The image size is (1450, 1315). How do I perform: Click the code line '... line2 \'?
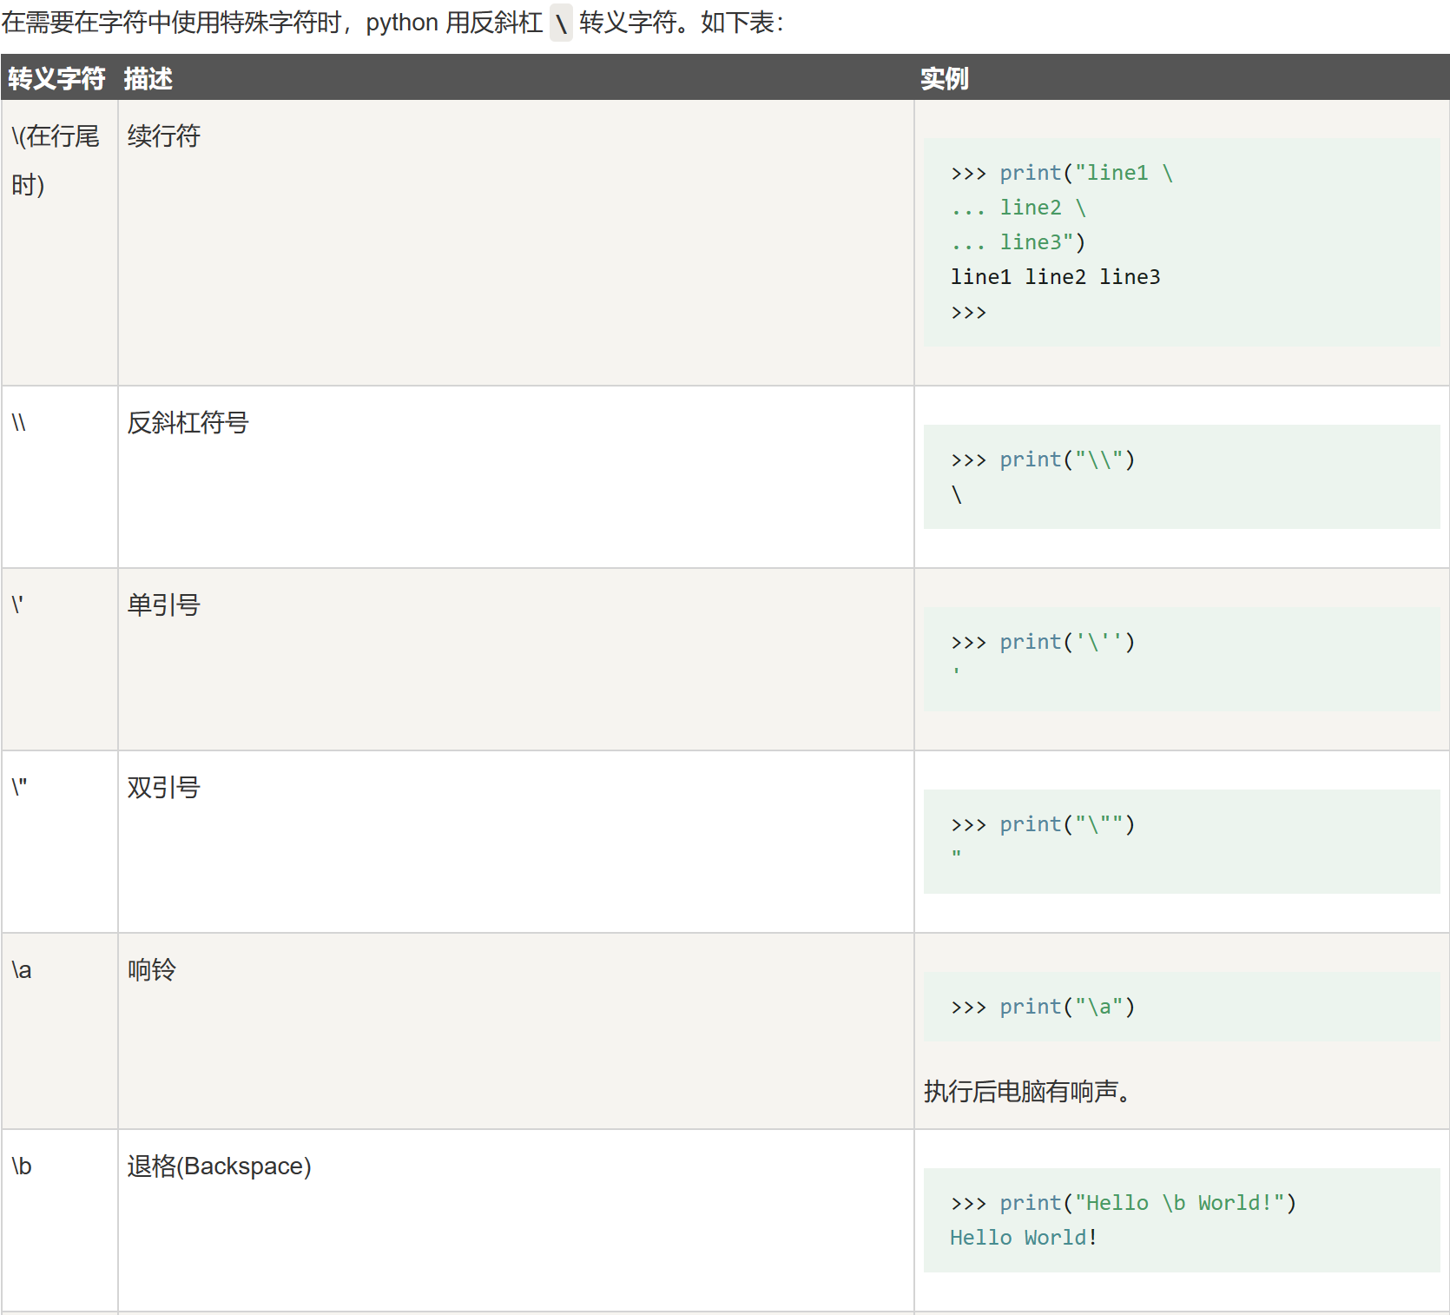pyautogui.click(x=1018, y=208)
